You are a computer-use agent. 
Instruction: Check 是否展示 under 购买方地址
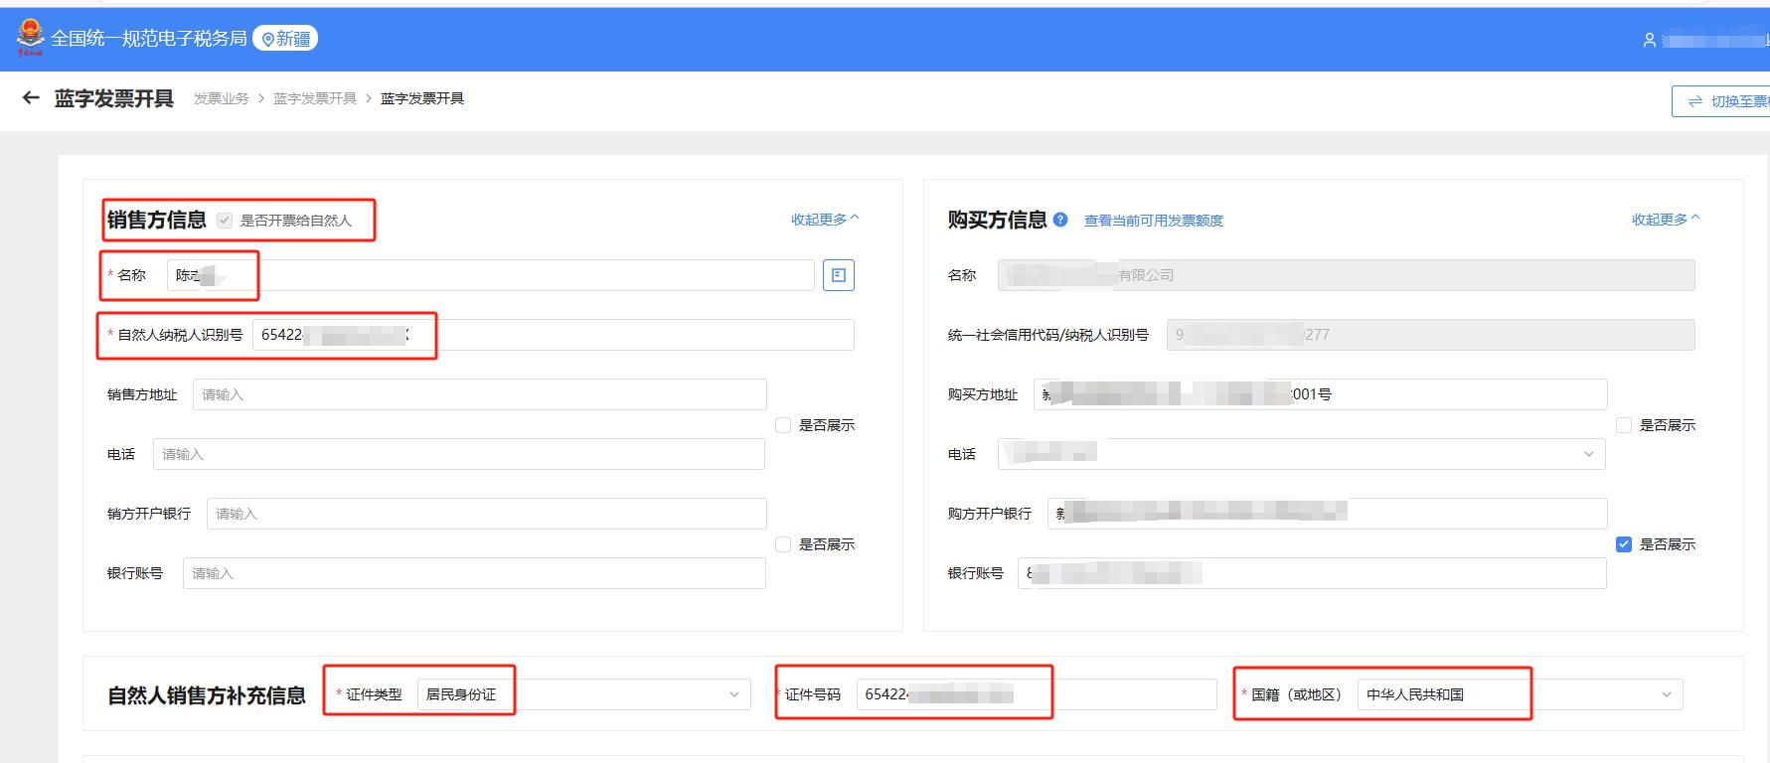coord(1624,425)
